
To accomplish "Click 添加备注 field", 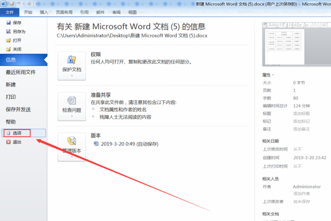I will pyautogui.click(x=301, y=129).
